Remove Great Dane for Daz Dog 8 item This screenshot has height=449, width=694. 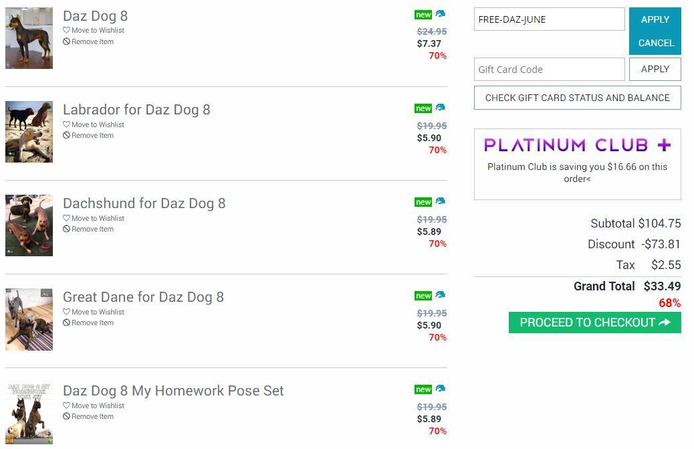click(x=92, y=323)
